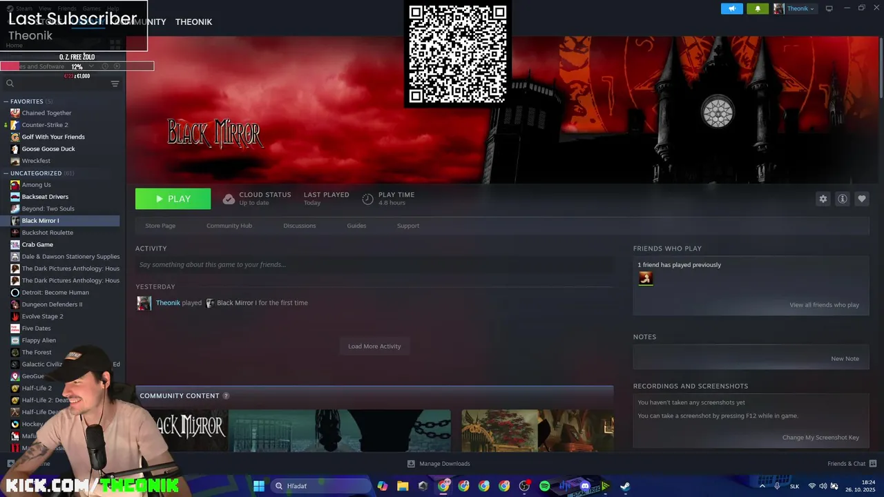Show hidden system tray icons
Viewport: 884px width, 497px height.
(x=762, y=486)
